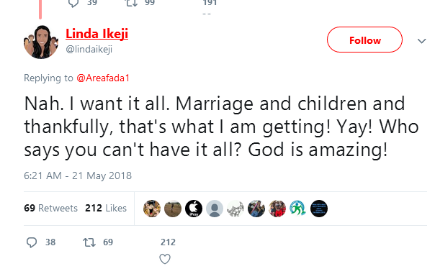435x269 pixels.
Task: Click the @lindaikeji handle
Action: [89, 50]
